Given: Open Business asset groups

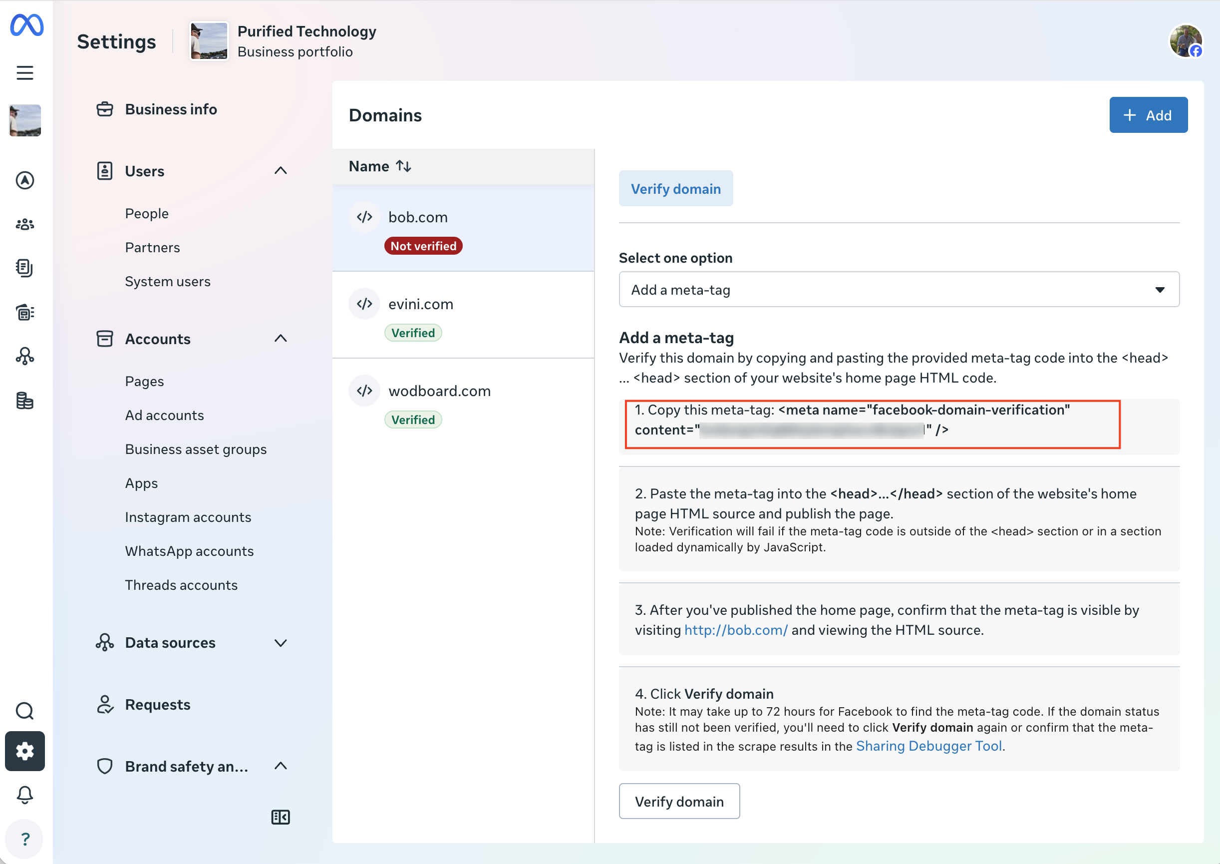Looking at the screenshot, I should (x=196, y=449).
